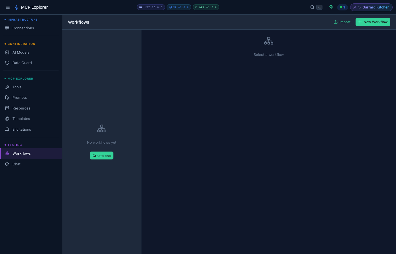Screen dimensions: 396x254
Task: Click the Data Guard shield icon
Action: [7, 63]
